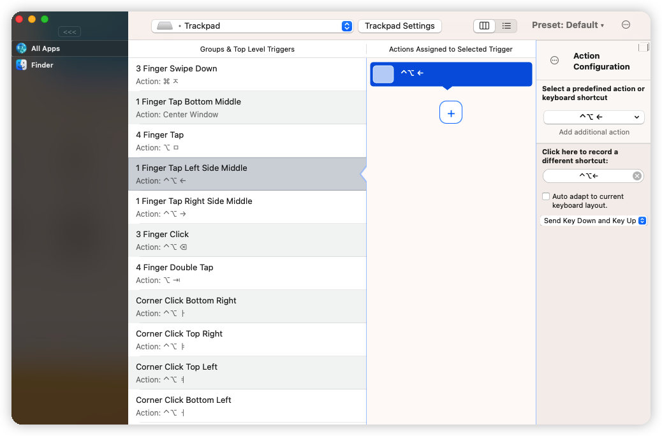Click the Groups & Top Level Triggers header
Screen dimensions: 662x436
click(247, 49)
